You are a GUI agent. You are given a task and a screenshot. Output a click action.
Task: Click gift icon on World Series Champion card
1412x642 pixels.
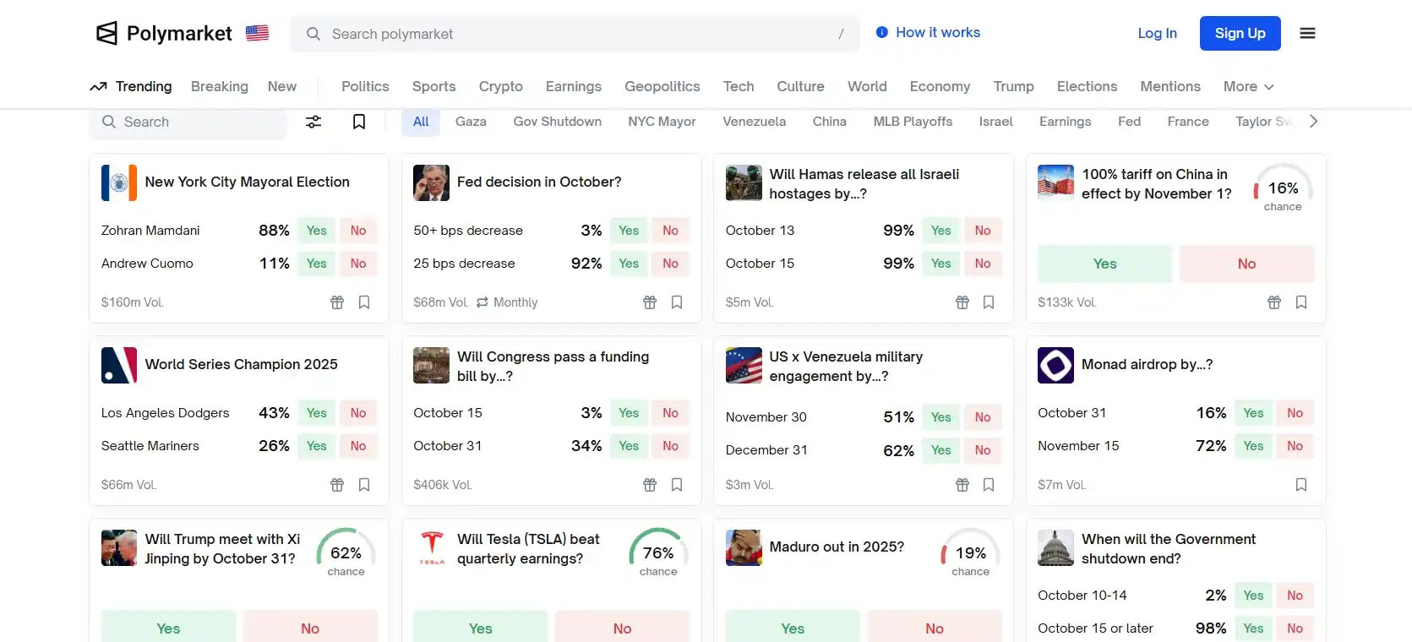(x=337, y=485)
